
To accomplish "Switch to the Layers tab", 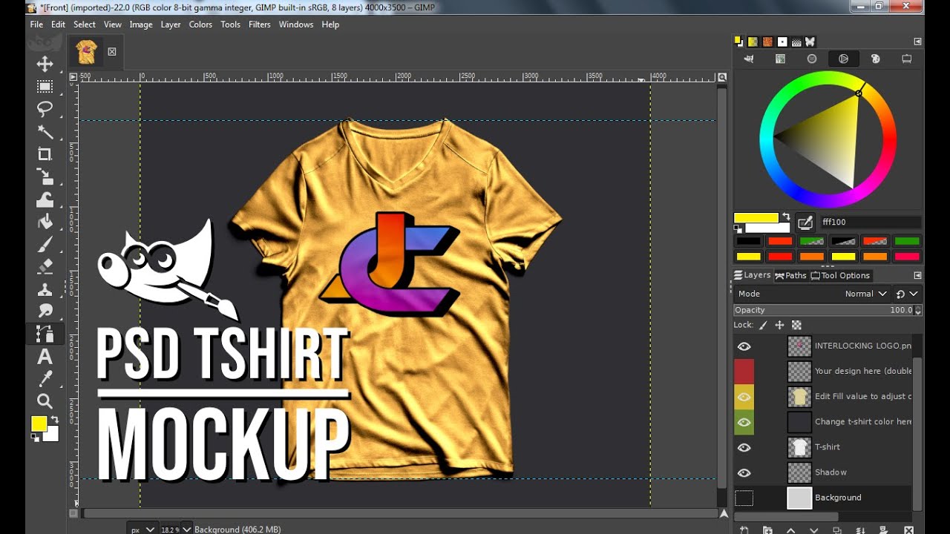I will [x=753, y=275].
